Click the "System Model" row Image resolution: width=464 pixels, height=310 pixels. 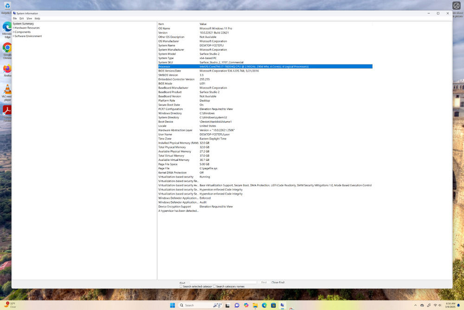pos(265,54)
